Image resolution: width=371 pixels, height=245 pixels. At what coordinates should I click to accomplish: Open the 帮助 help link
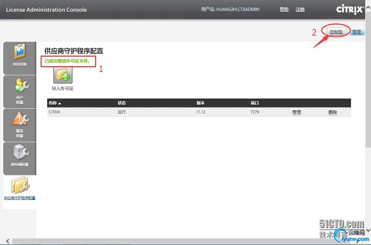pyautogui.click(x=284, y=9)
